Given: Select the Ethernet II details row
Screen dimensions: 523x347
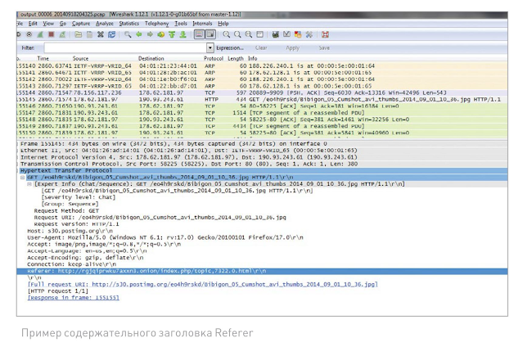Looking at the screenshot, I should (262, 151).
